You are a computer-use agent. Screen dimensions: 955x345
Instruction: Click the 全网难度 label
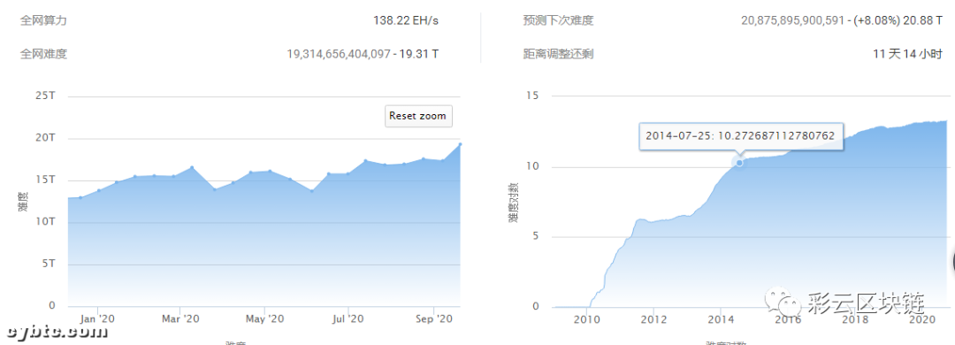point(43,54)
